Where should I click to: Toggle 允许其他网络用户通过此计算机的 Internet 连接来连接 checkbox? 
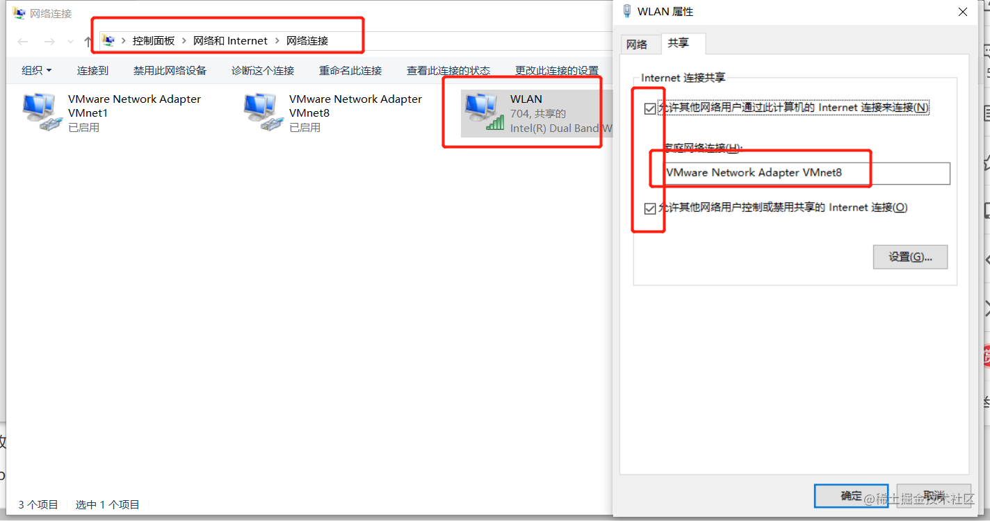click(x=650, y=108)
